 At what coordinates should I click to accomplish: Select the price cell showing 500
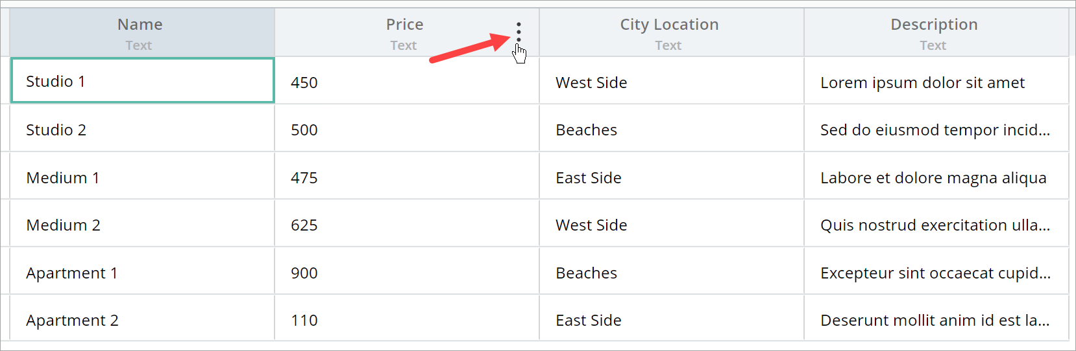coord(406,130)
